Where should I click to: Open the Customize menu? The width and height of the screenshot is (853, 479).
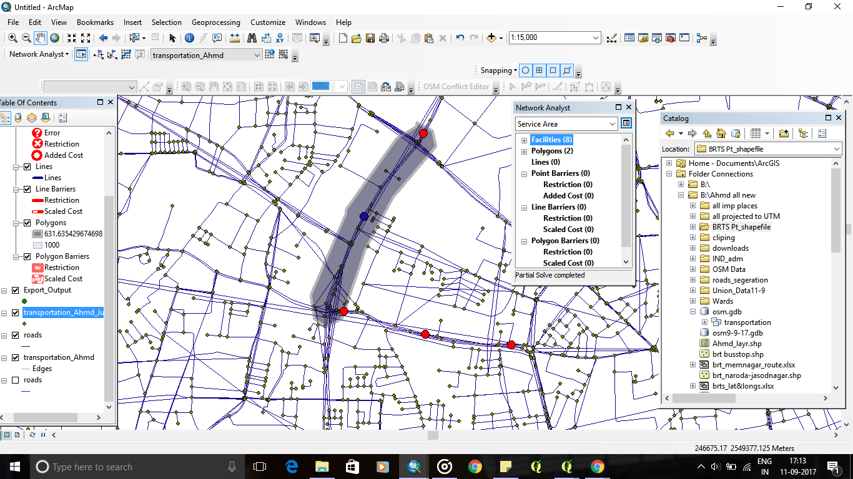click(267, 22)
